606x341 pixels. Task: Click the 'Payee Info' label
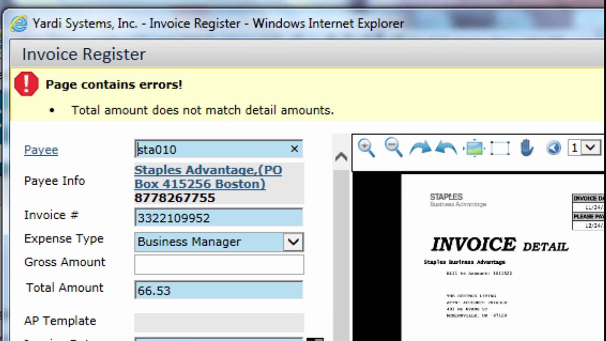point(55,180)
